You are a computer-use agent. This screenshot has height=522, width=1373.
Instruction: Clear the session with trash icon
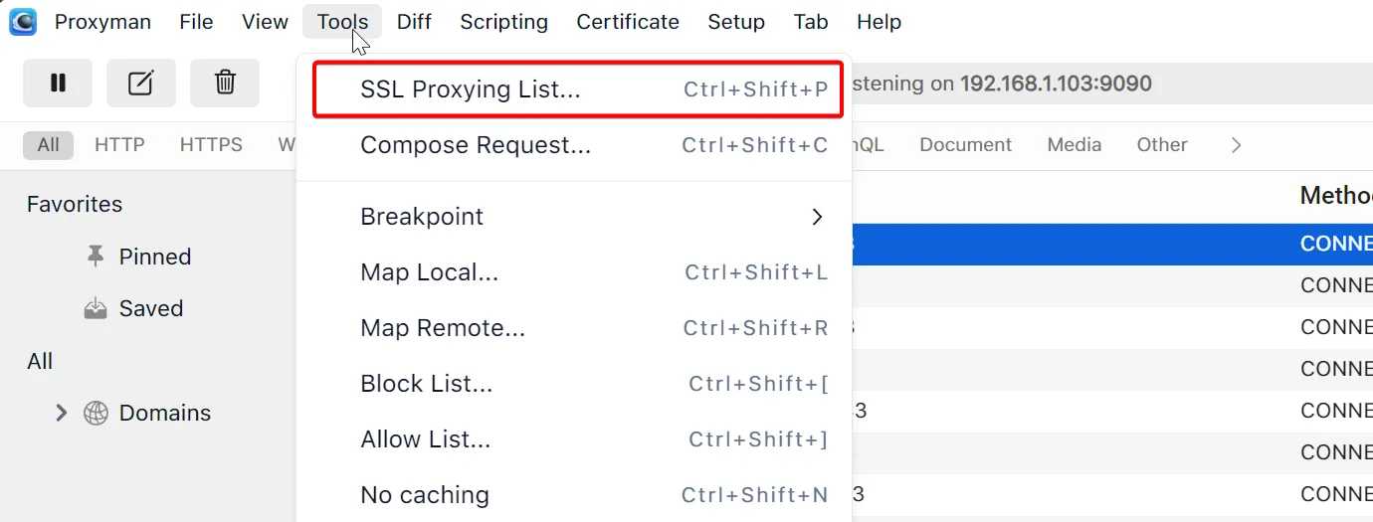point(225,84)
